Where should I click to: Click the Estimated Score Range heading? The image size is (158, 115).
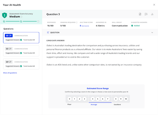[x=98, y=88]
